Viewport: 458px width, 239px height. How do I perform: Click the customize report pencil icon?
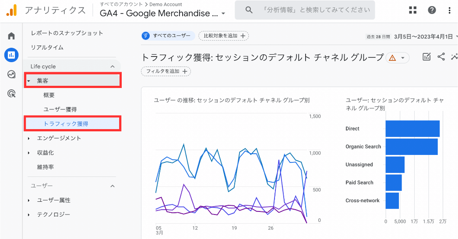tap(426, 56)
